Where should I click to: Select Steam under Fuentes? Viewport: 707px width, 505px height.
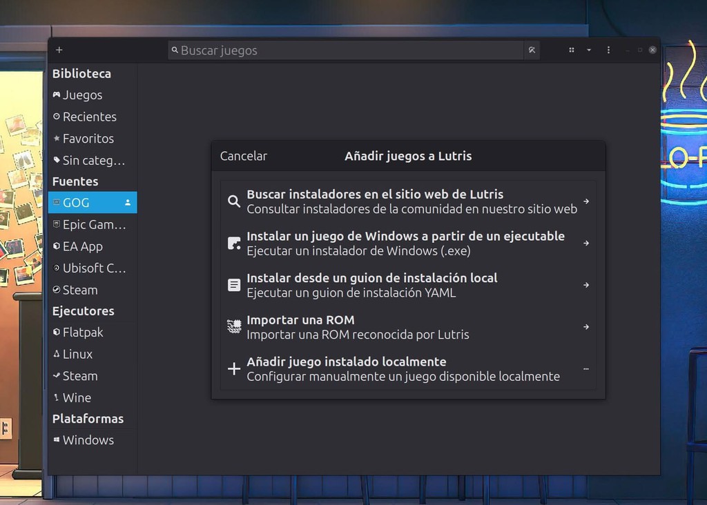(93, 290)
